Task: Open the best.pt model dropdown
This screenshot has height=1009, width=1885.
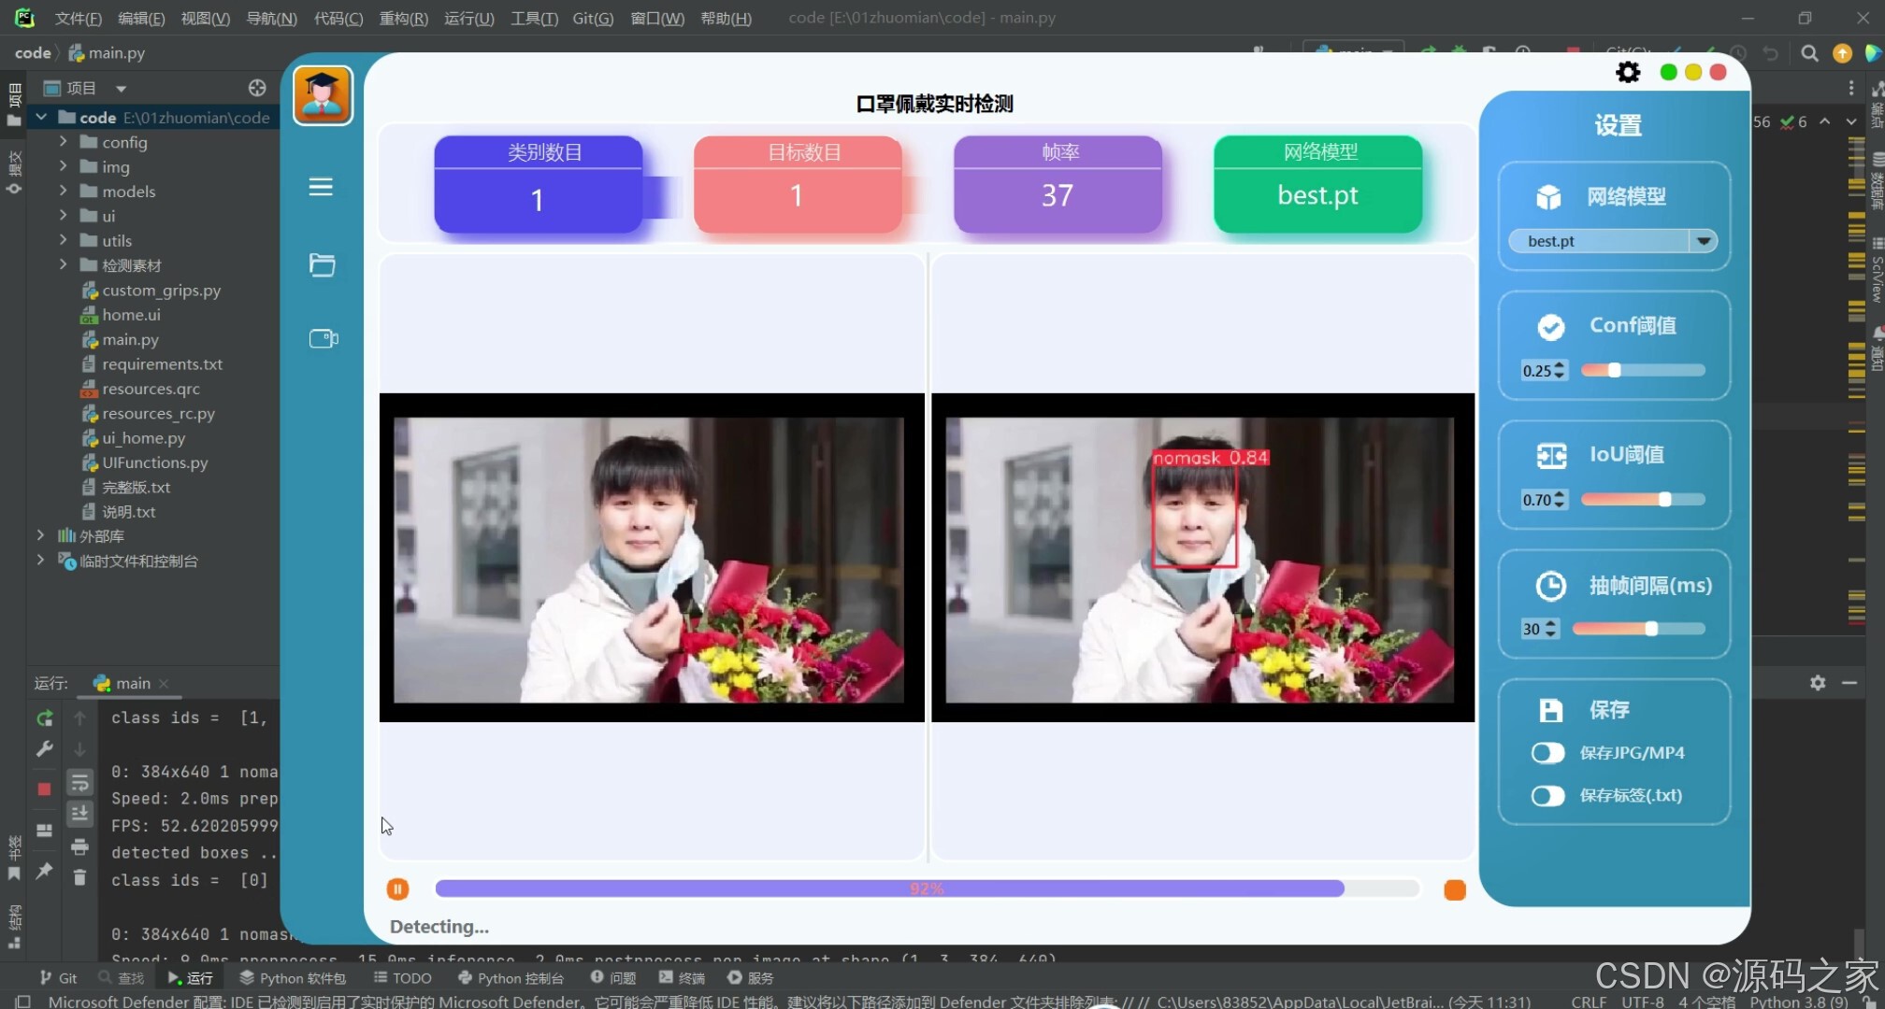Action: 1704,241
